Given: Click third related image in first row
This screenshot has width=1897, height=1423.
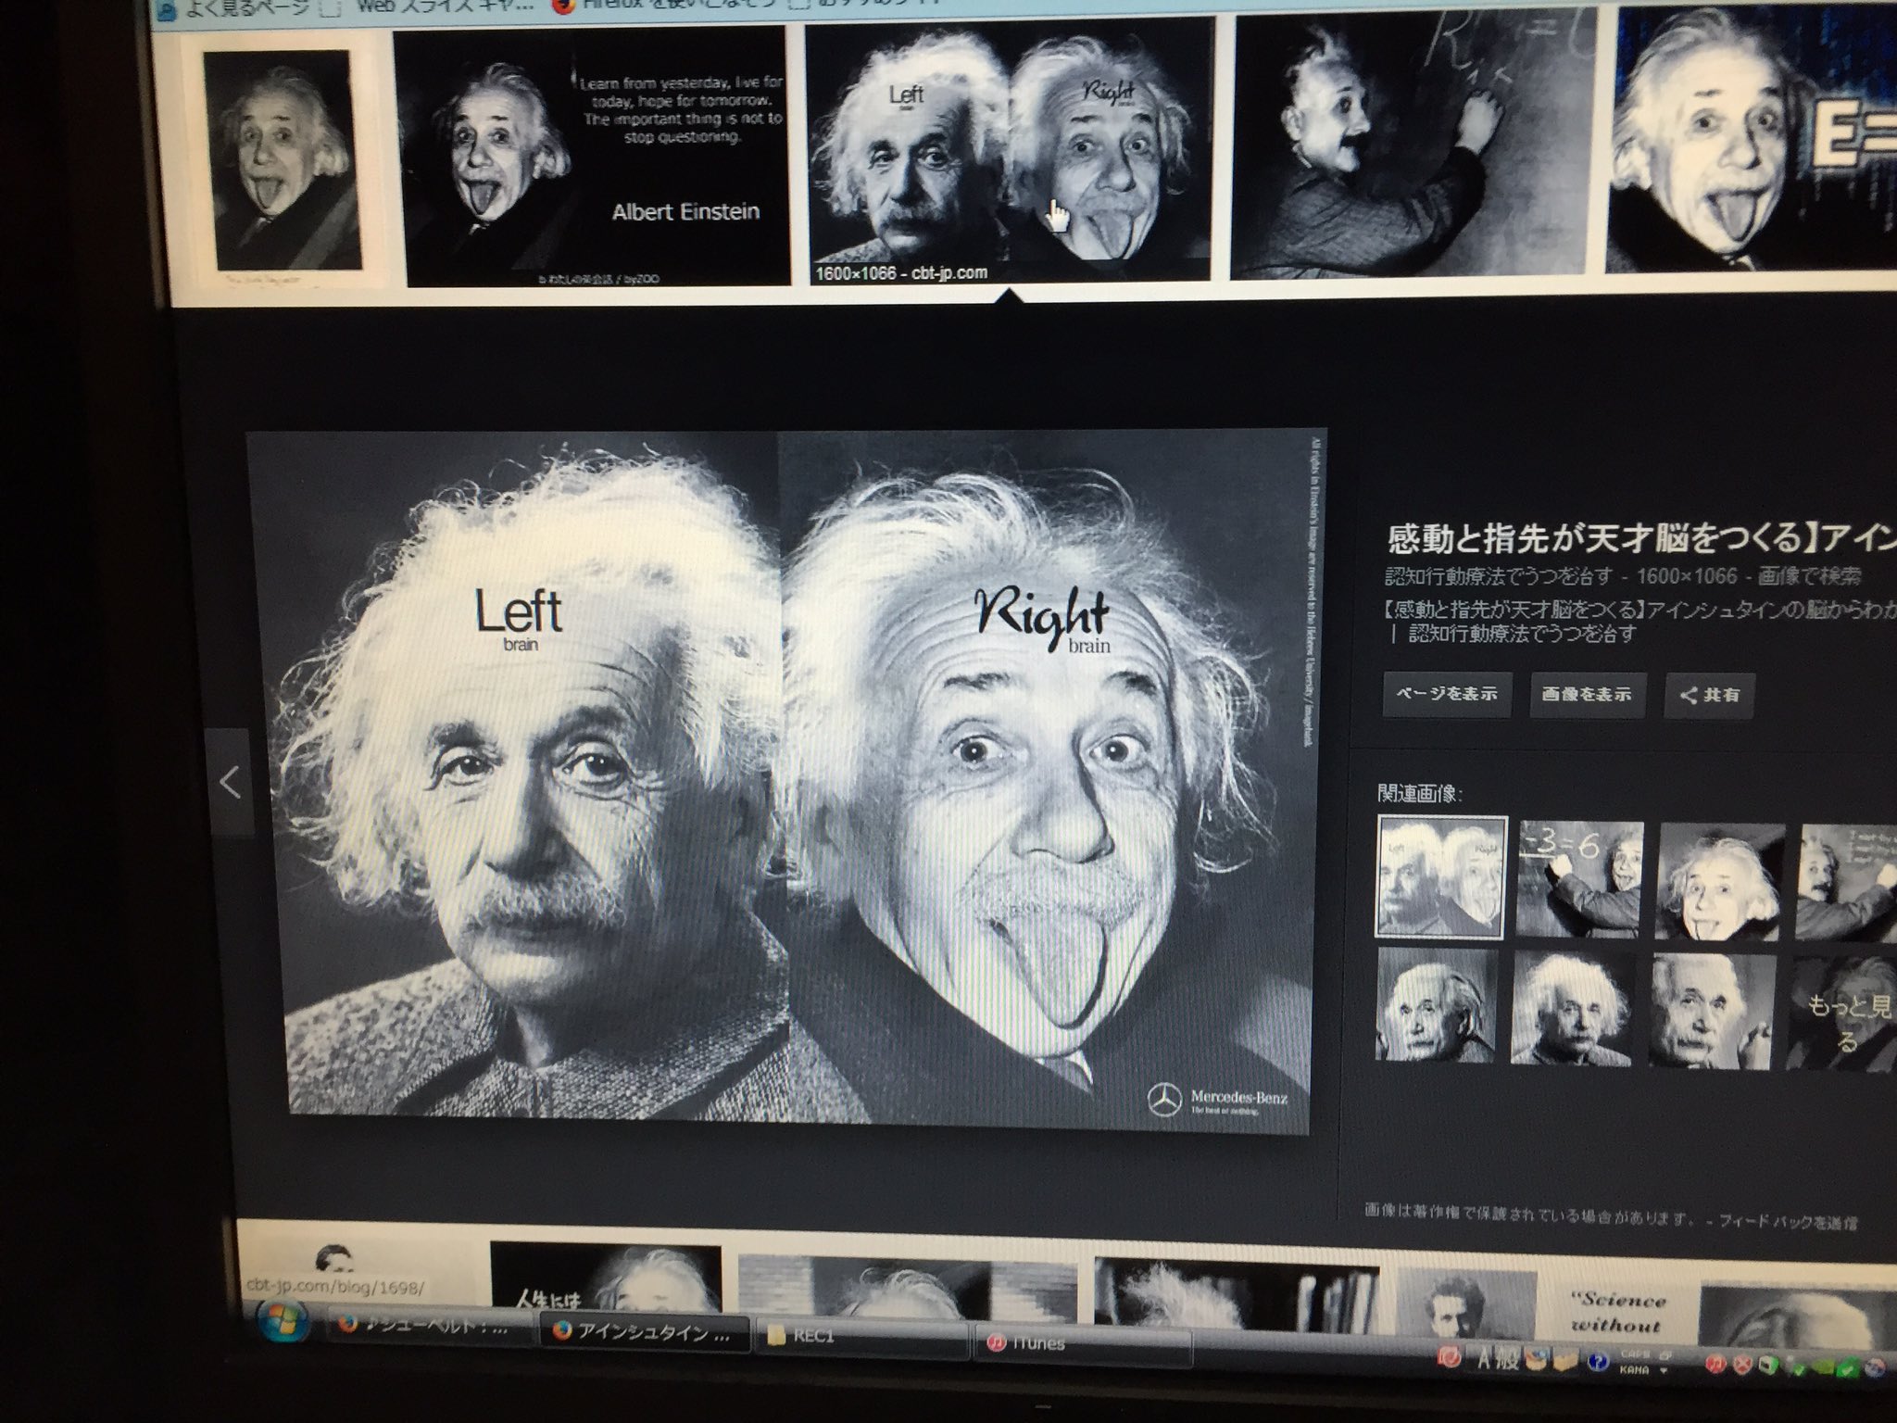Looking at the screenshot, I should pyautogui.click(x=1721, y=881).
